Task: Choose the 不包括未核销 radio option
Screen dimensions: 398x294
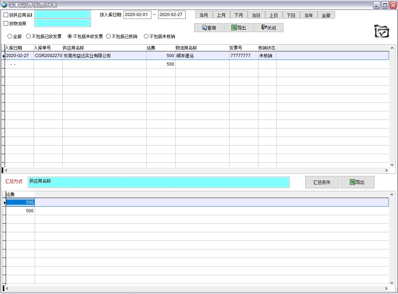Action: [146, 36]
